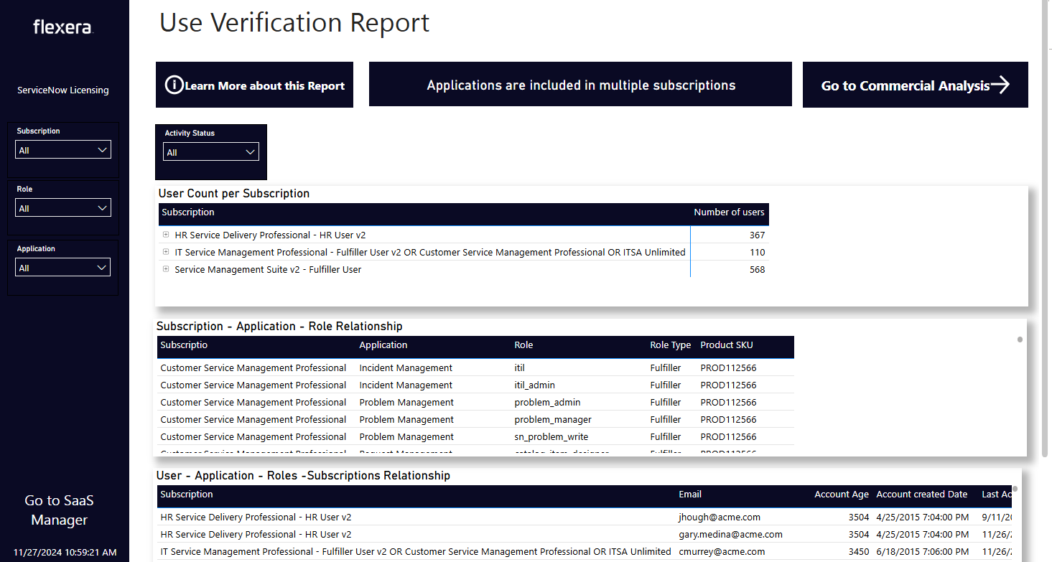This screenshot has width=1052, height=562.
Task: Expand IT Service Management Professional row
Action: 166,252
